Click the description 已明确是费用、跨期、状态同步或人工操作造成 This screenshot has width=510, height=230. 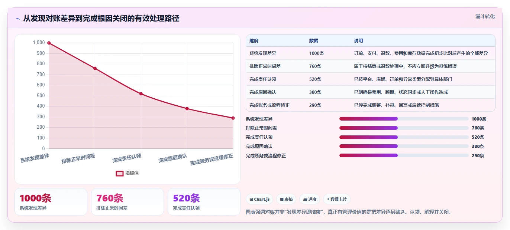tap(401, 92)
